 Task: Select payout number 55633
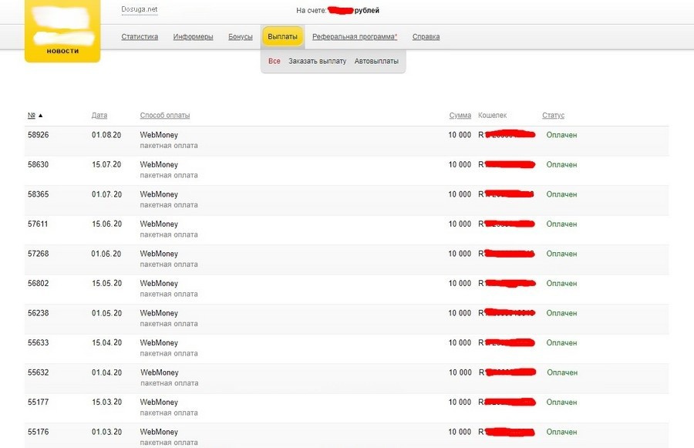pos(38,342)
